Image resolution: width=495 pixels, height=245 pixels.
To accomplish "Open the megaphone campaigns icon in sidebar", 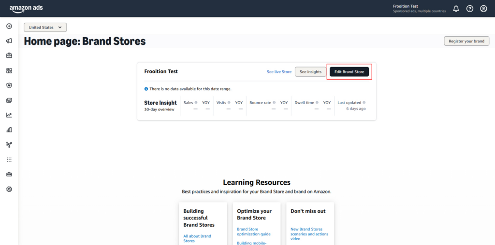I will (x=9, y=41).
